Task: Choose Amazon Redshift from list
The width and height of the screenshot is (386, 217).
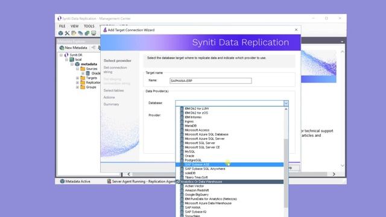Action: click(x=197, y=190)
